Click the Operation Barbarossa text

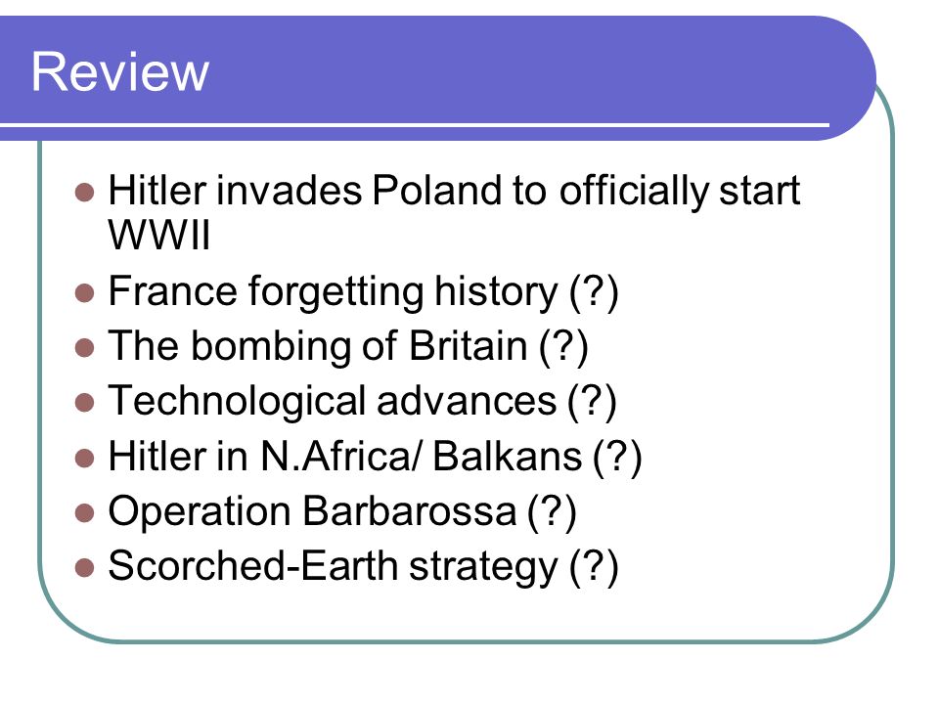click(x=313, y=511)
